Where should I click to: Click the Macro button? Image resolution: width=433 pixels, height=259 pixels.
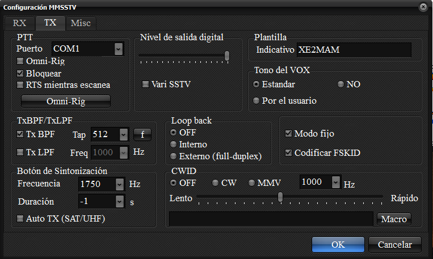point(394,219)
